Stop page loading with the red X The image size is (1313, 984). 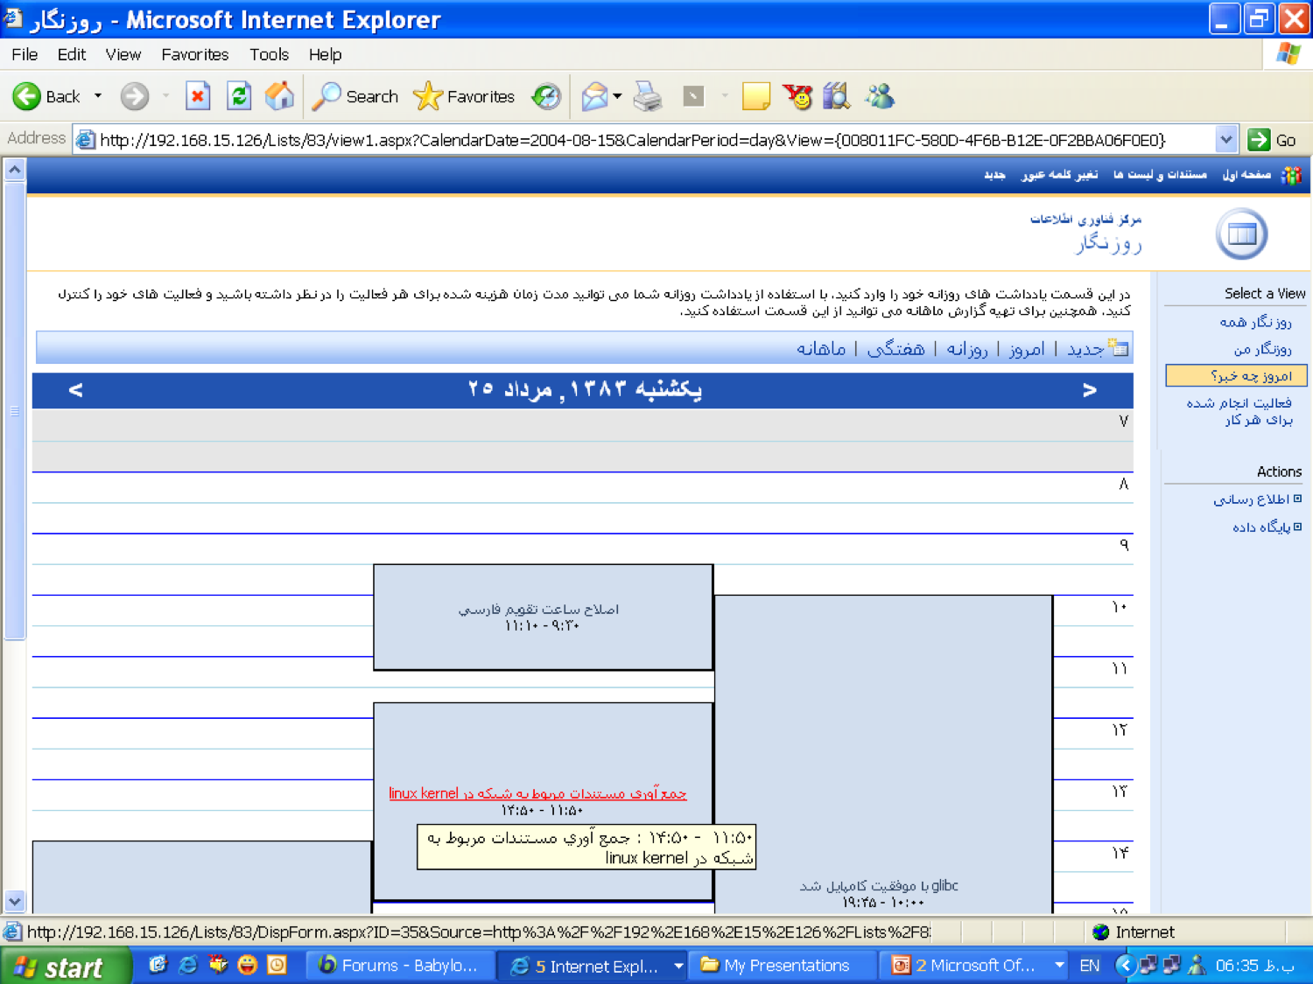pyautogui.click(x=198, y=96)
